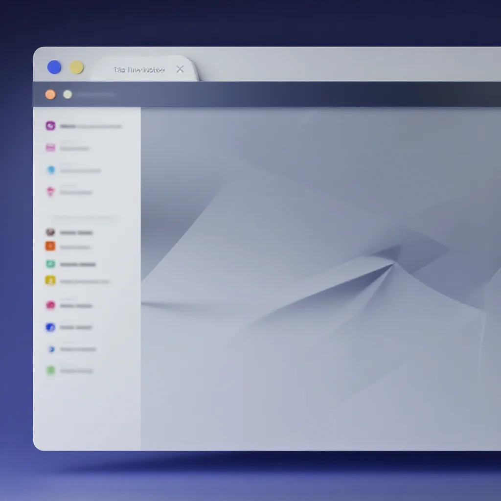Click the cream circle in the dark toolbar

click(x=68, y=94)
